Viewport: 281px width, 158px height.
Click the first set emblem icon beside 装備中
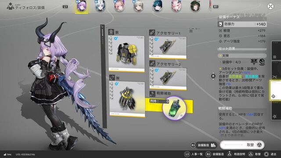point(254,61)
